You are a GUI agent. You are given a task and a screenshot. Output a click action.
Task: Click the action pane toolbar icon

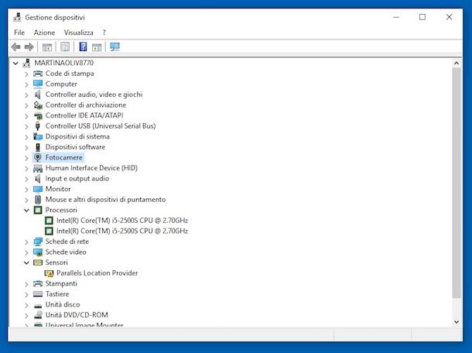(x=97, y=47)
